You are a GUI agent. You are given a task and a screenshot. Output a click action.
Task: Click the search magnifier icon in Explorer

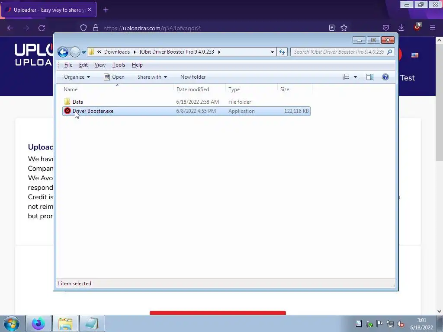(x=390, y=52)
